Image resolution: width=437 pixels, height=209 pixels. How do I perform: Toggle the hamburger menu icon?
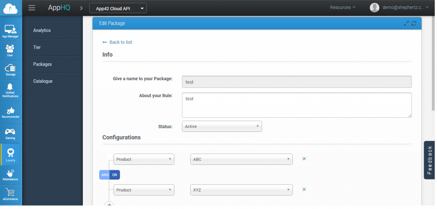[32, 8]
